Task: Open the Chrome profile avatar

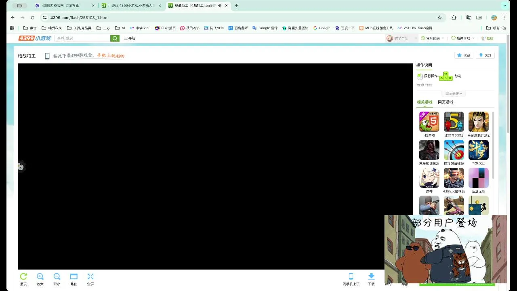Action: pyautogui.click(x=494, y=18)
